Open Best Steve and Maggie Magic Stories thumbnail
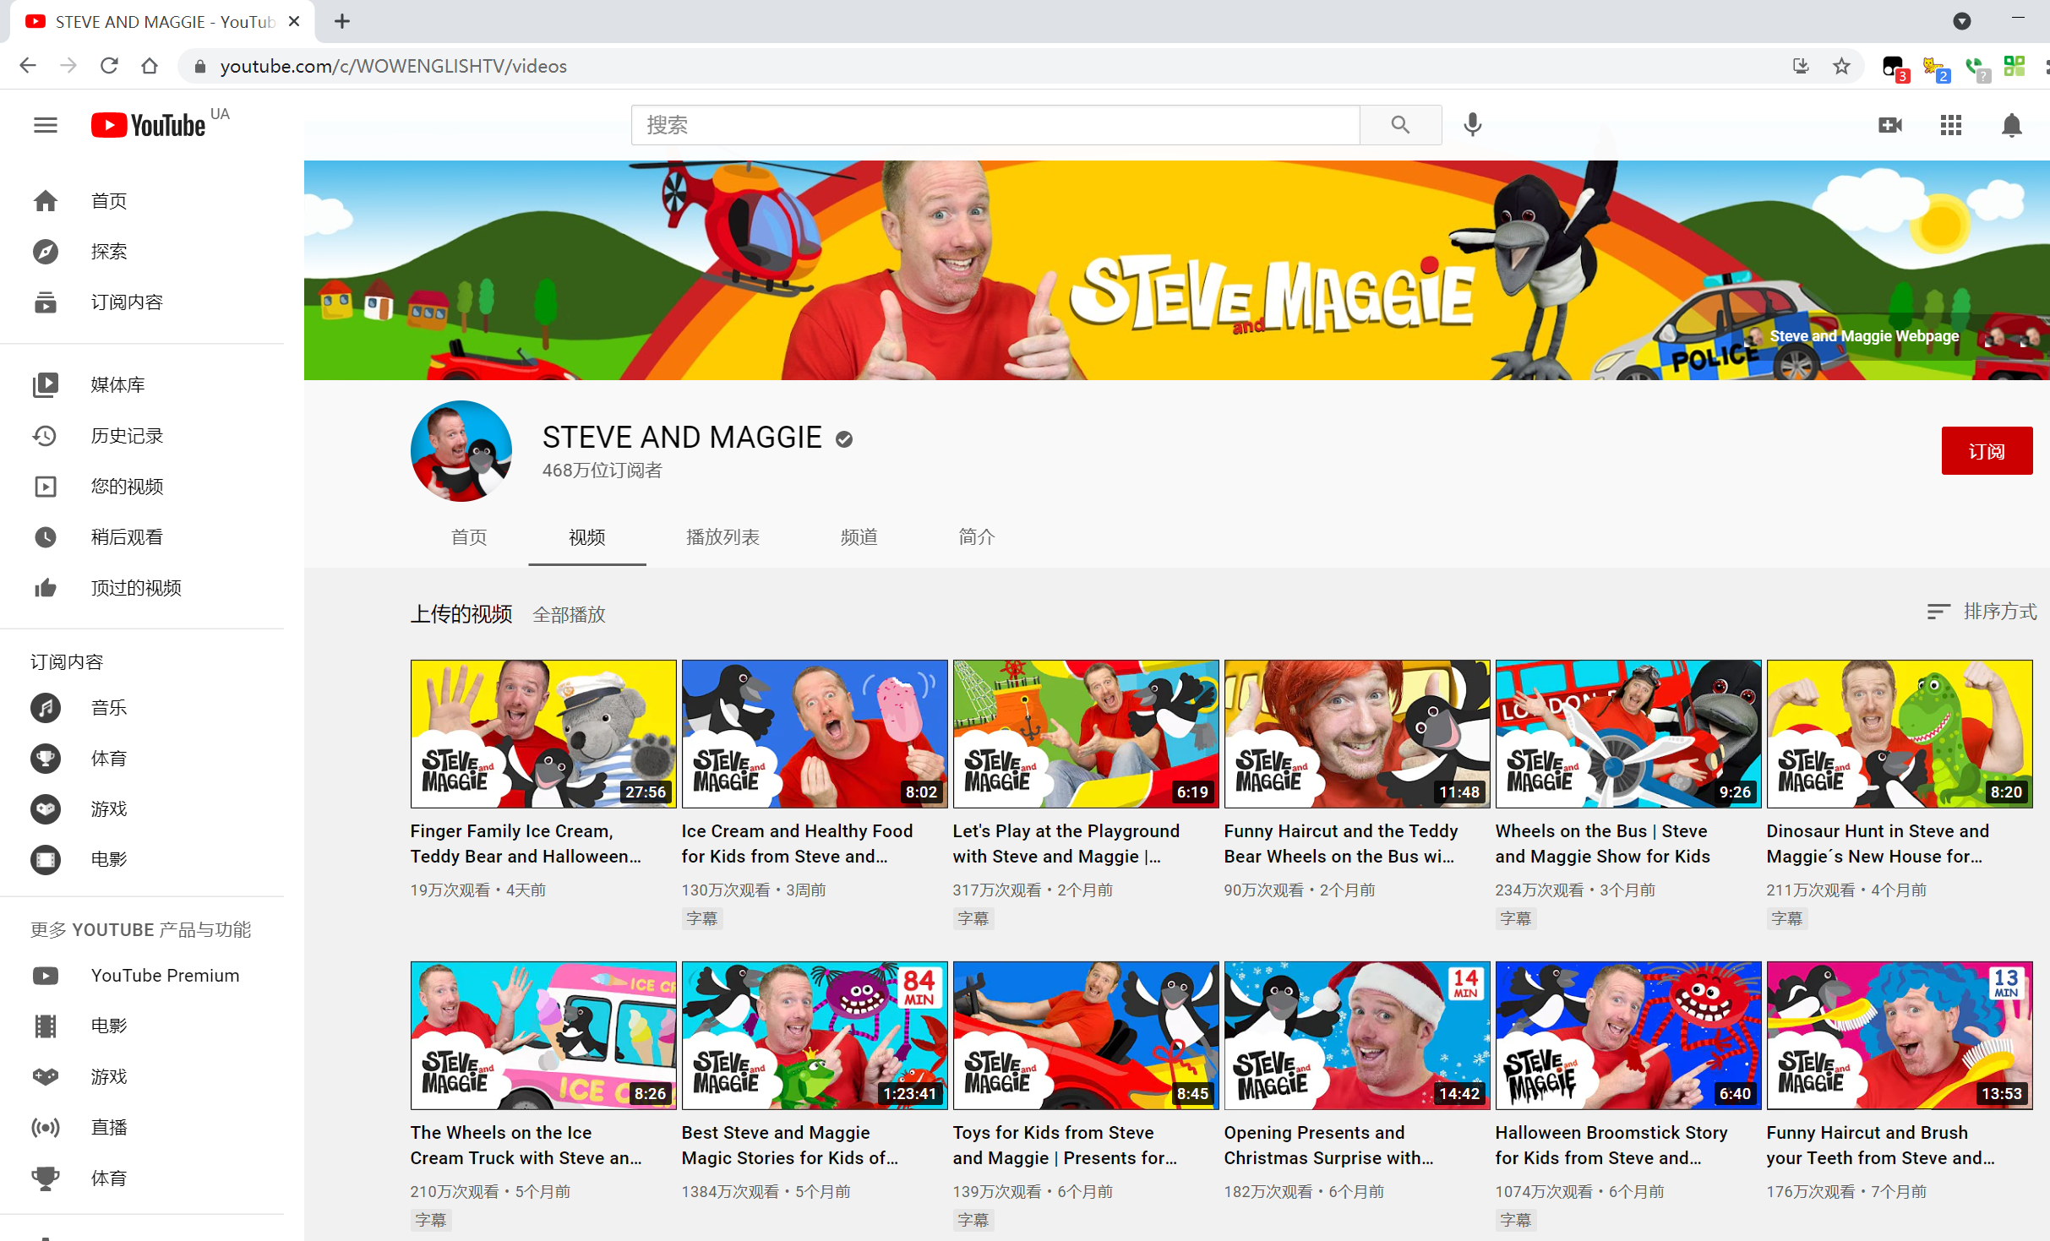Screen dimensions: 2050x1241 pyautogui.click(x=815, y=1036)
